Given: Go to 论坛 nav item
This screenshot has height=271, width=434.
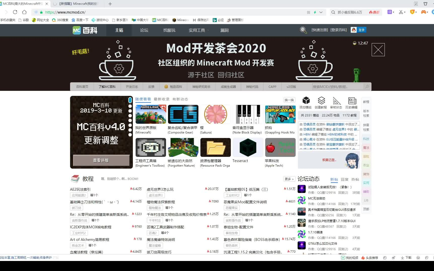Looking at the screenshot, I should [144, 30].
